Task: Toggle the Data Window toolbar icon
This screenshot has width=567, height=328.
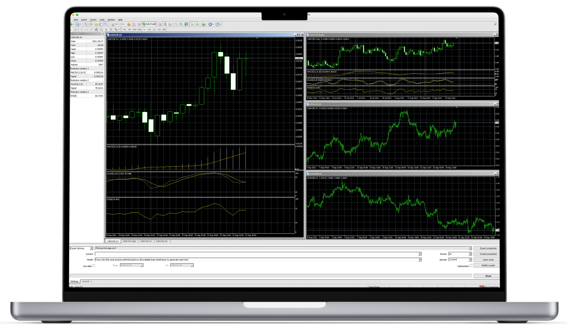Action: click(91, 24)
